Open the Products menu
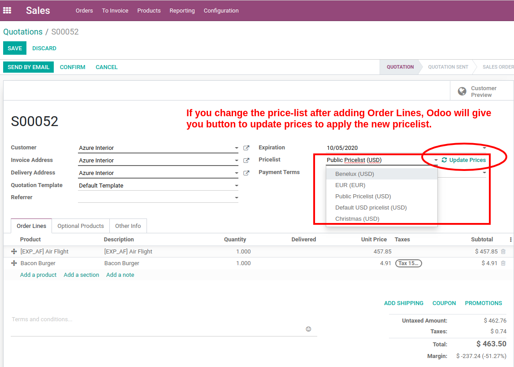Screen dimensions: 514x367 149,10
